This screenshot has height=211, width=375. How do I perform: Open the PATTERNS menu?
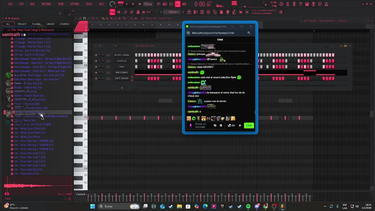pyautogui.click(x=46, y=4)
